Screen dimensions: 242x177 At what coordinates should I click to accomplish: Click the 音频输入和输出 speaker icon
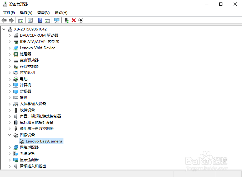coord(16,166)
